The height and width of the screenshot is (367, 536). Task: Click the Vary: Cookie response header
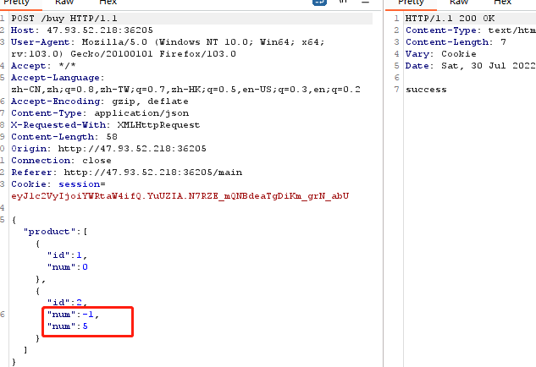pyautogui.click(x=440, y=54)
